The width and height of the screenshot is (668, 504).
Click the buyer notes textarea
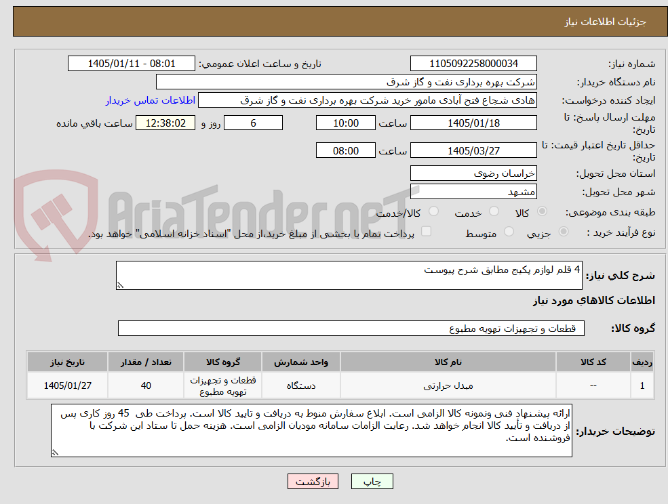click(311, 431)
